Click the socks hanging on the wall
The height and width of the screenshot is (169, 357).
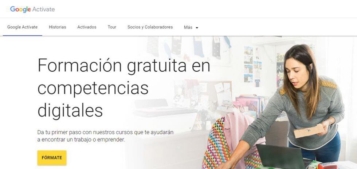click(189, 47)
